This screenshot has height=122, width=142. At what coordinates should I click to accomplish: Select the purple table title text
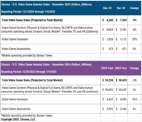46,64
